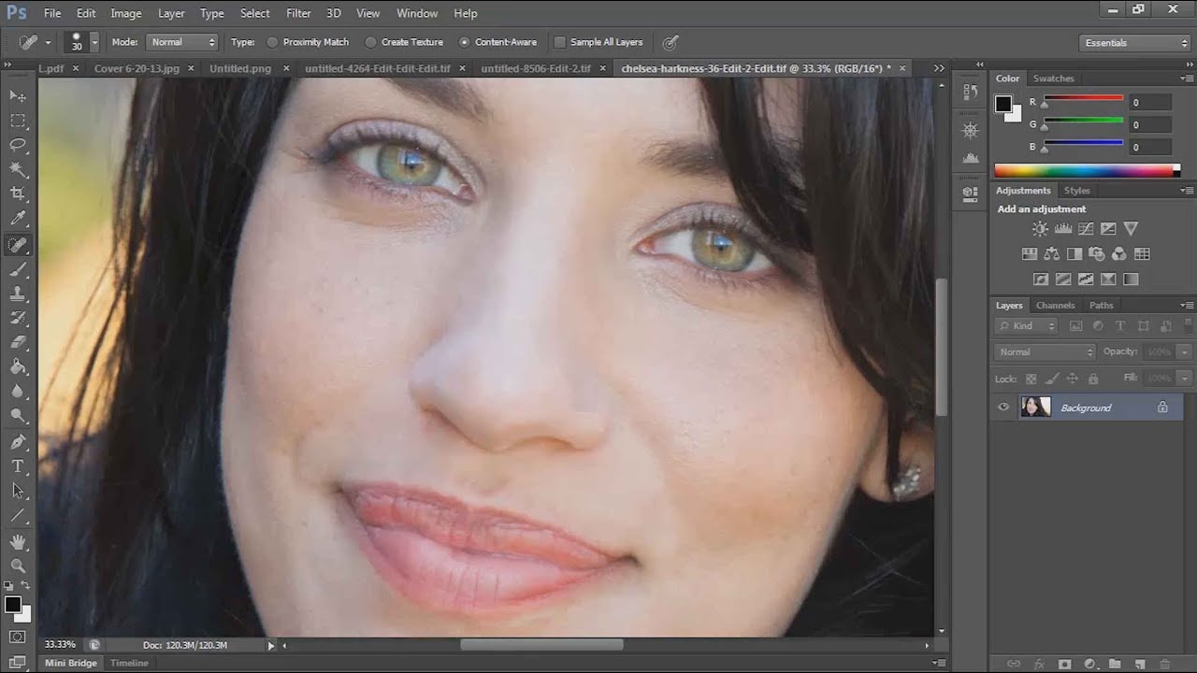The width and height of the screenshot is (1197, 673).
Task: Open the Filter menu
Action: pyautogui.click(x=298, y=13)
